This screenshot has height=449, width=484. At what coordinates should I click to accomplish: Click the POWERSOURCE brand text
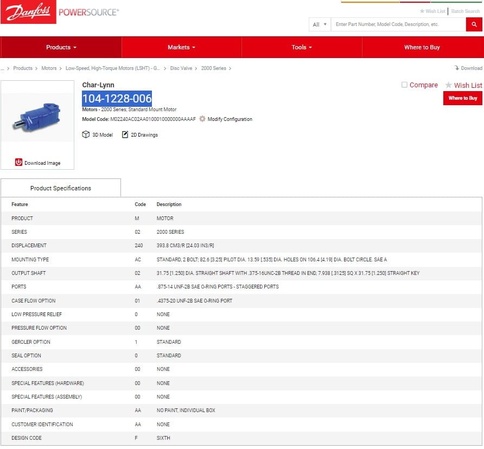click(89, 12)
